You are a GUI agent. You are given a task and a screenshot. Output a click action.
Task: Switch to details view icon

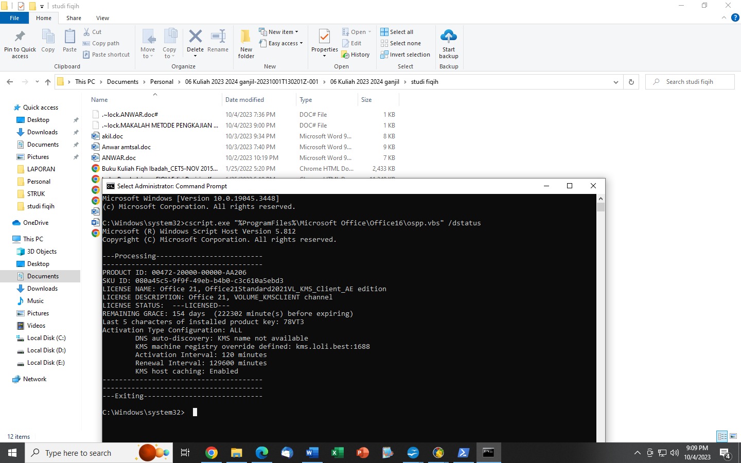[722, 436]
